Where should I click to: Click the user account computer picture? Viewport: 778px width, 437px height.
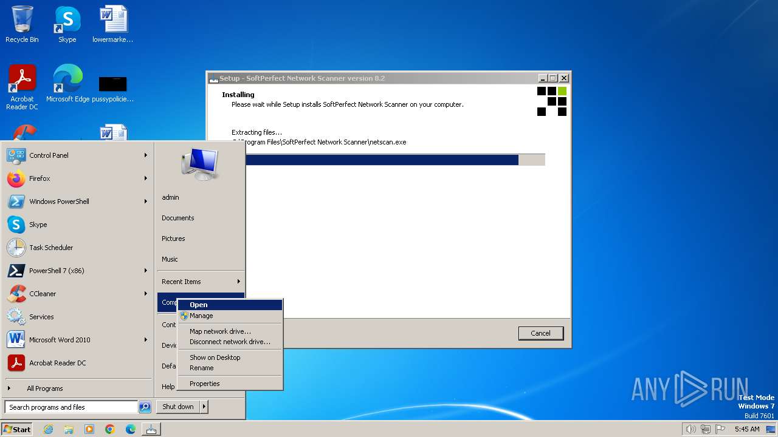(199, 164)
